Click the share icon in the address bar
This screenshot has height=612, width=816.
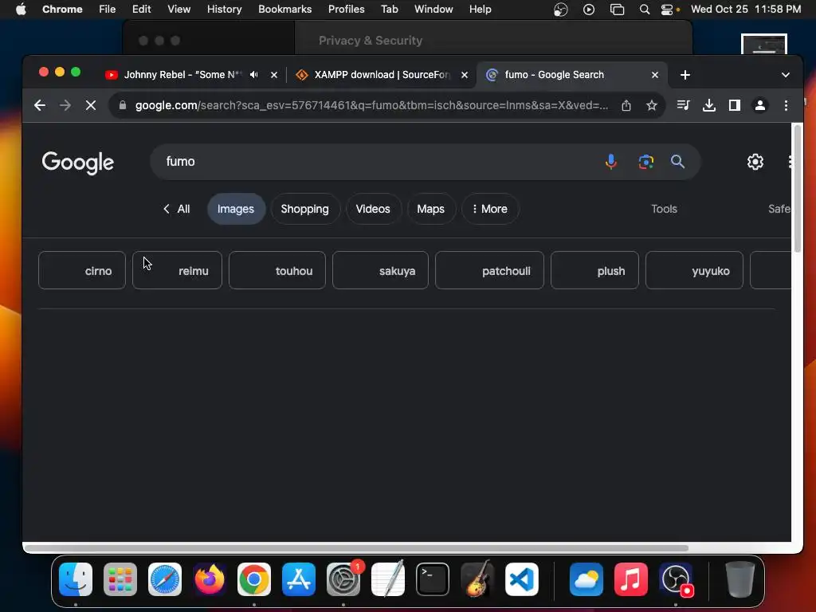point(626,106)
